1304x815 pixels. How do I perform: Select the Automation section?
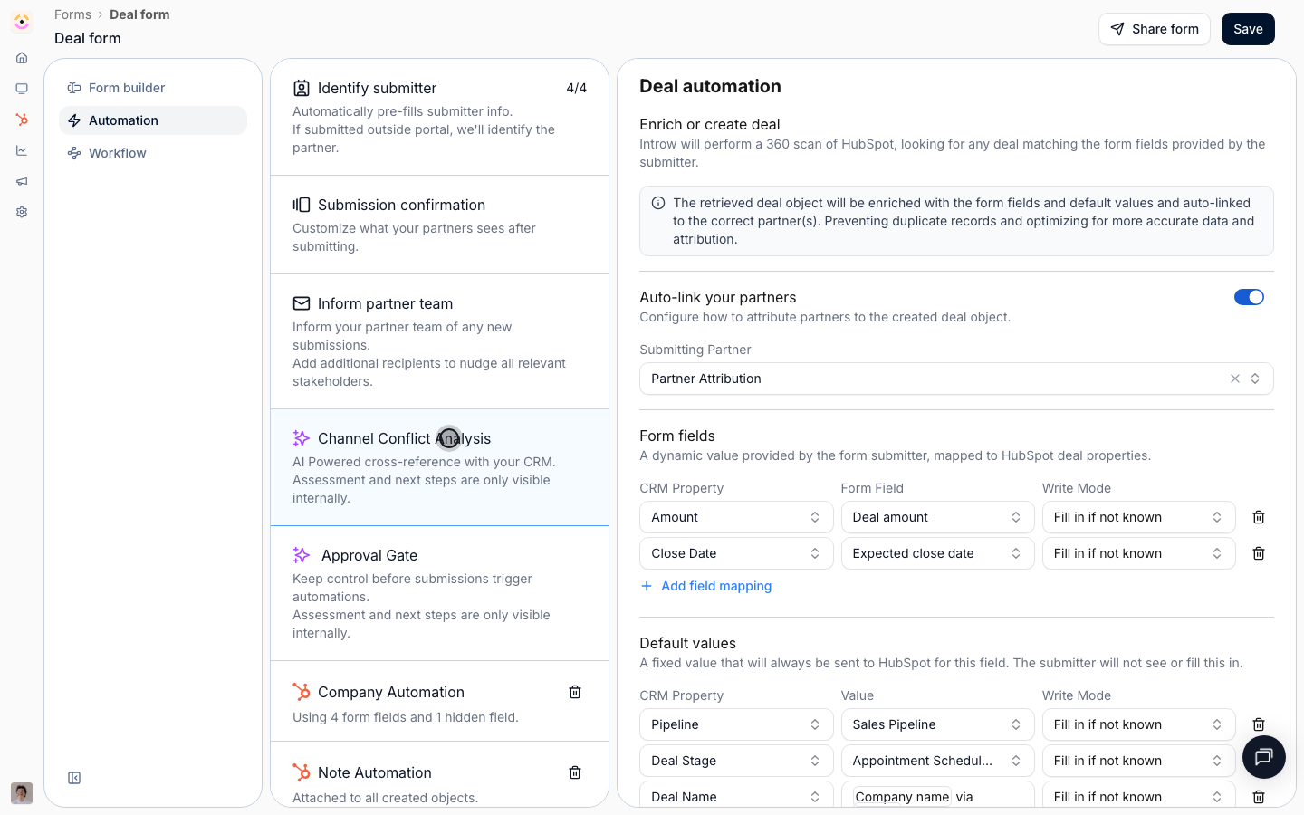pyautogui.click(x=153, y=120)
